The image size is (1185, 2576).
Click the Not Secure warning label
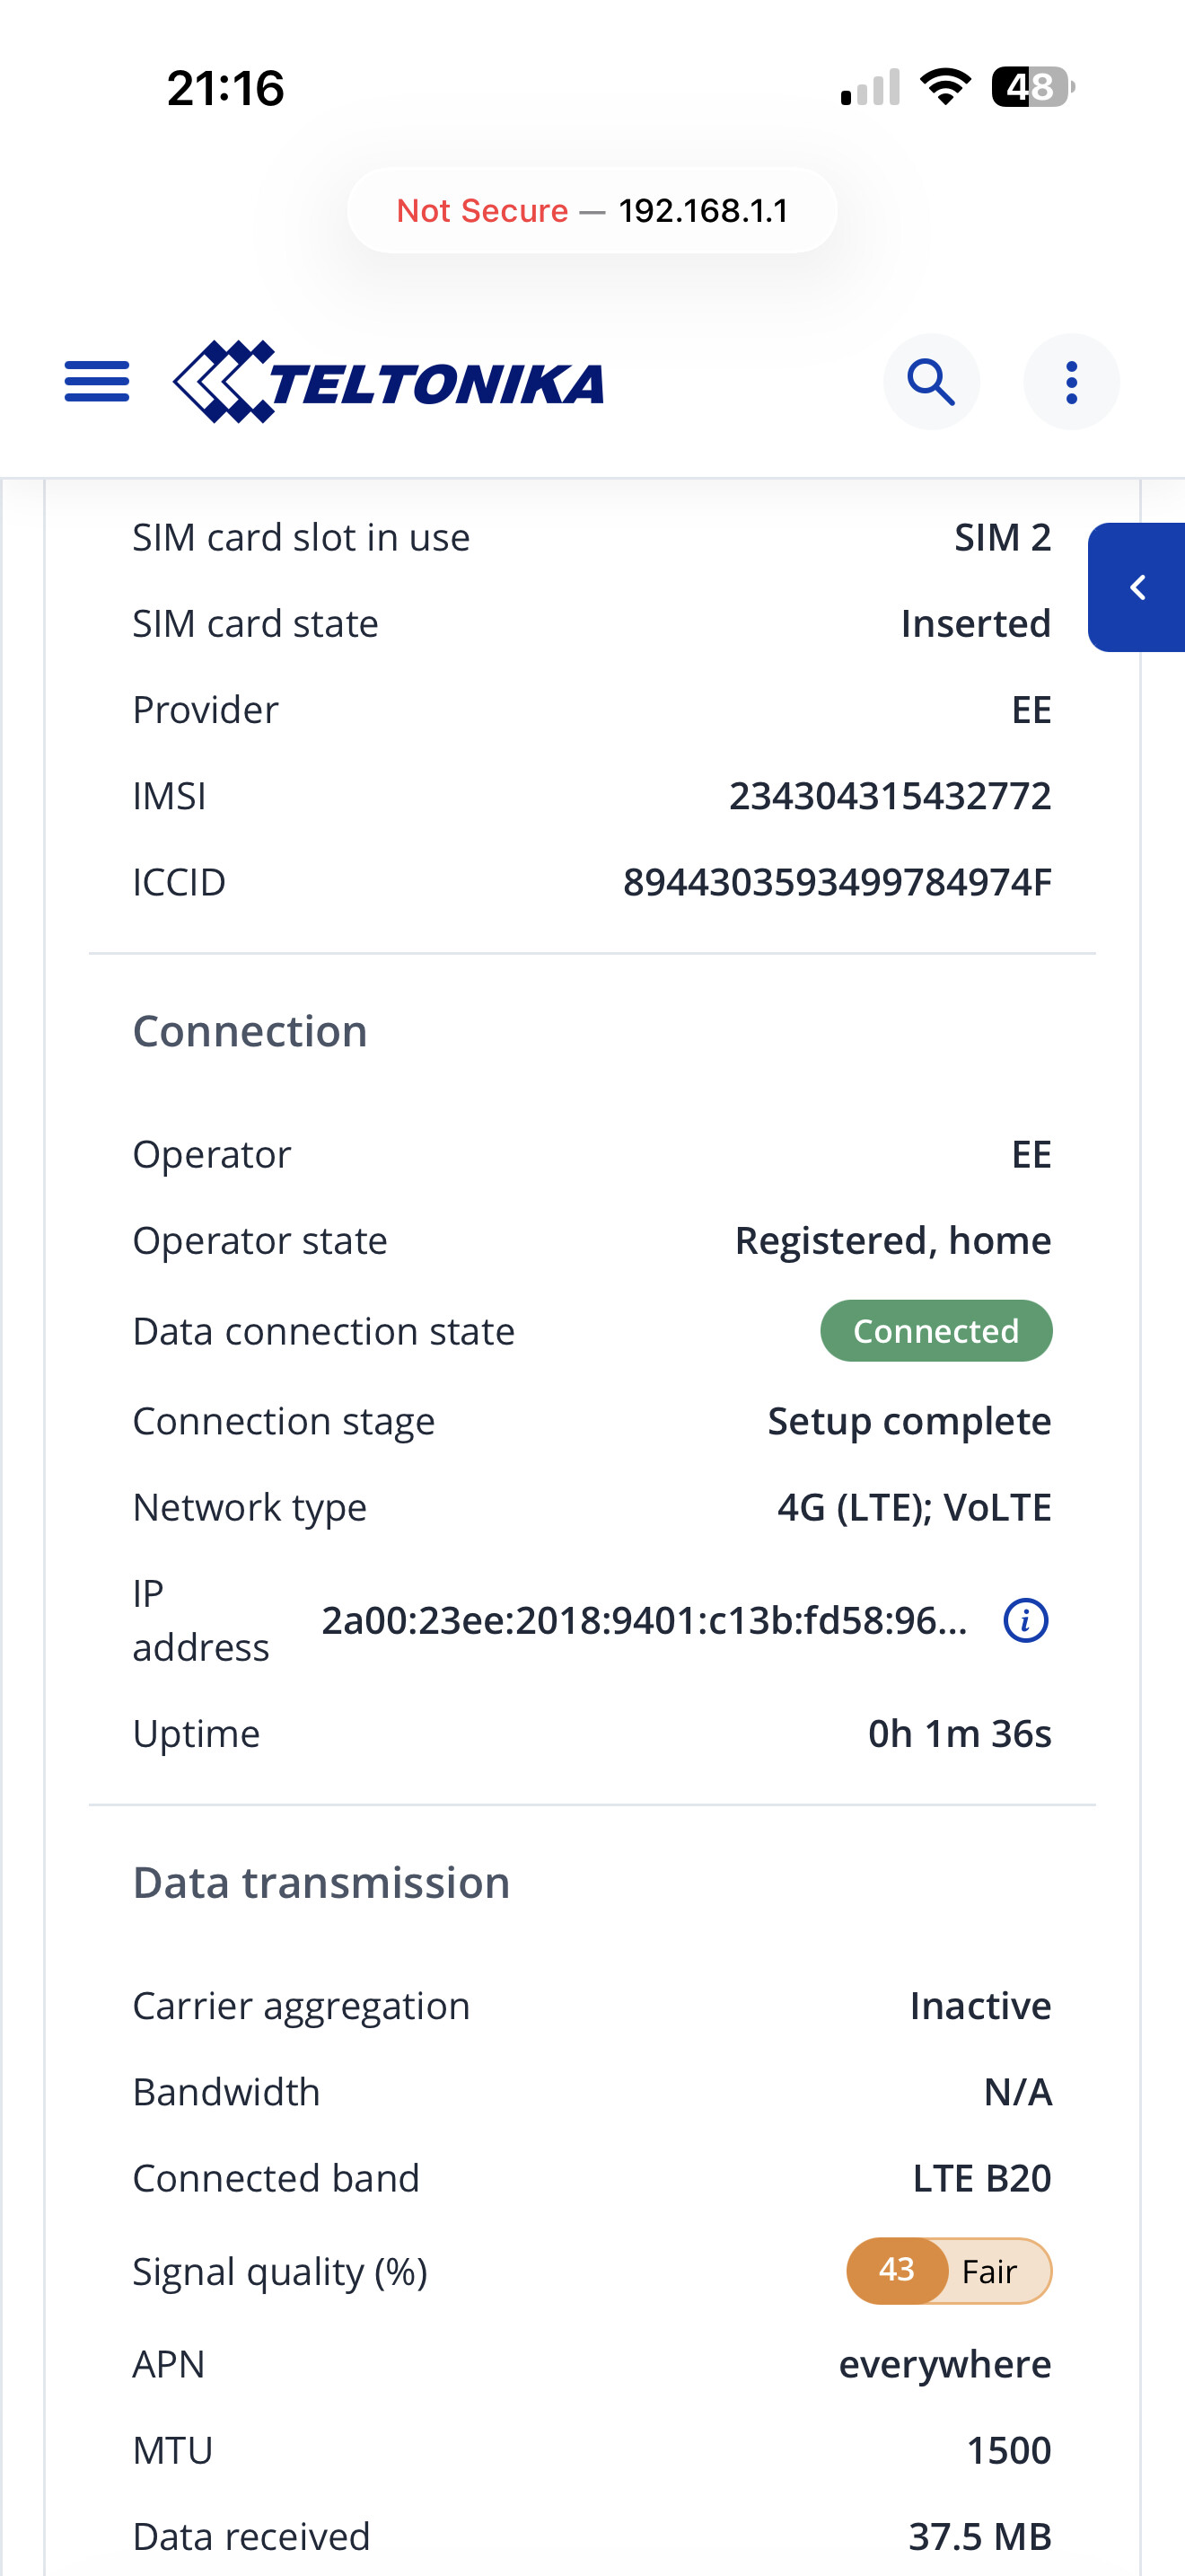[483, 210]
